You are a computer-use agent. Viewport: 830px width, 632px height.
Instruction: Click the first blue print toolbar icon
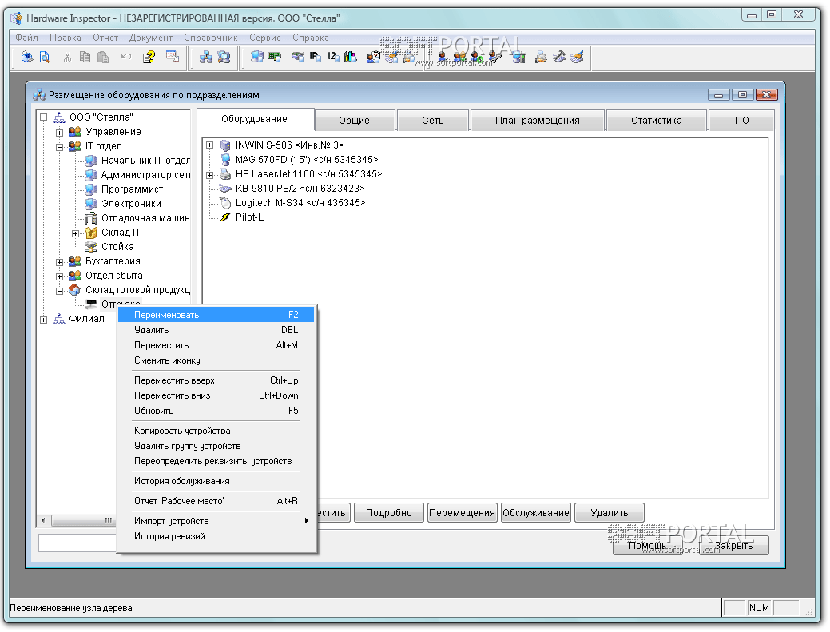[x=27, y=57]
